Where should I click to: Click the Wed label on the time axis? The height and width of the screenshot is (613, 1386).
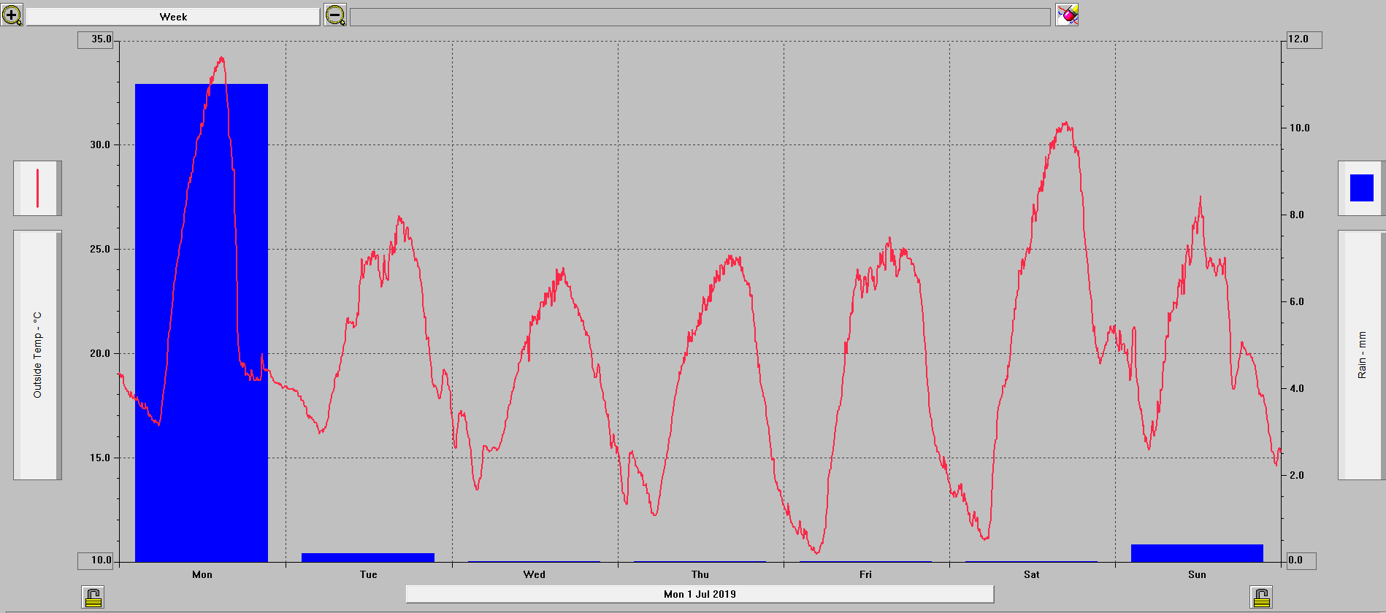(534, 575)
